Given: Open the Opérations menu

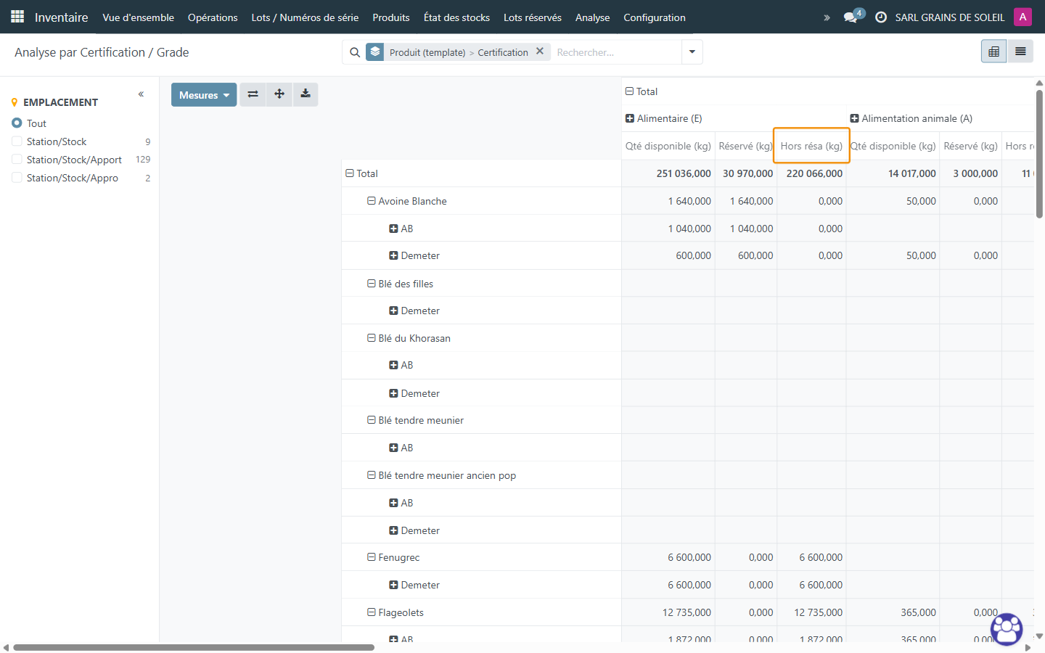Looking at the screenshot, I should click(213, 17).
